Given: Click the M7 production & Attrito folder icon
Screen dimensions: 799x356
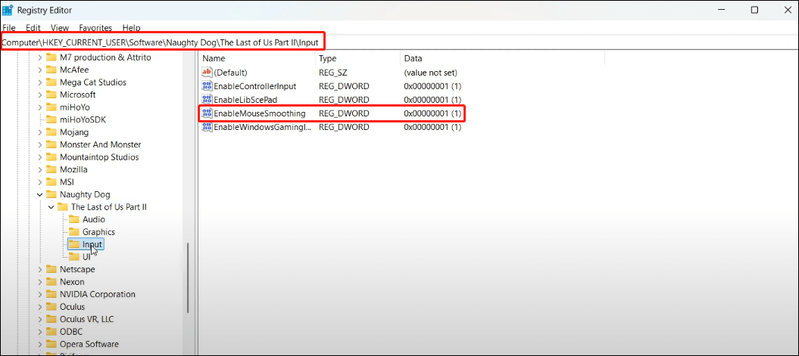Looking at the screenshot, I should click(51, 57).
